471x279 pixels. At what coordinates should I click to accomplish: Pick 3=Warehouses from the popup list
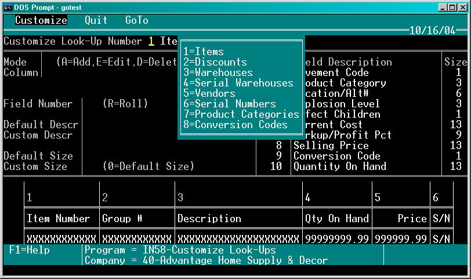tap(218, 73)
